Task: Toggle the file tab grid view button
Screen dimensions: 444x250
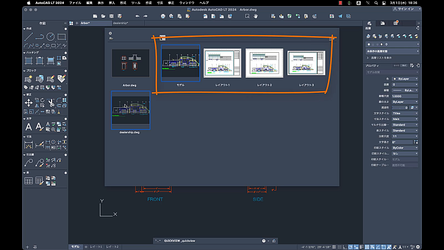Action: coord(72,23)
